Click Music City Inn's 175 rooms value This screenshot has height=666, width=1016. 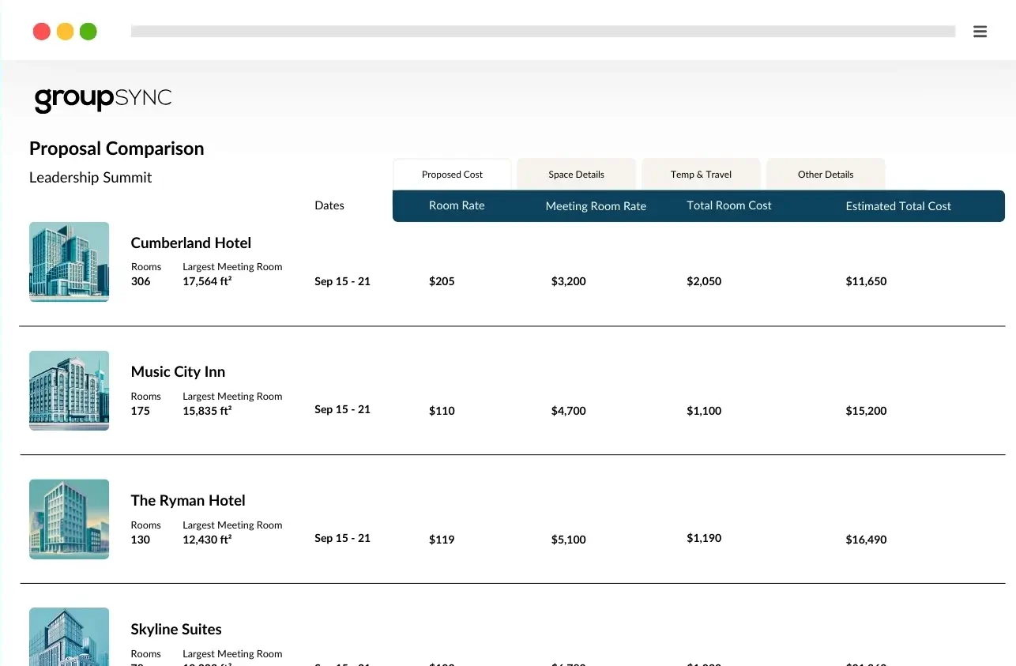tap(141, 411)
